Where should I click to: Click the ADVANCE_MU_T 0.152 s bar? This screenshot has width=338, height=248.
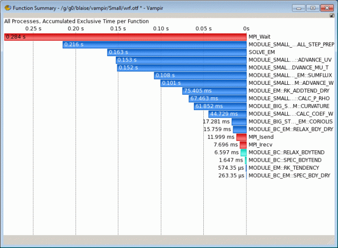click(x=182, y=68)
